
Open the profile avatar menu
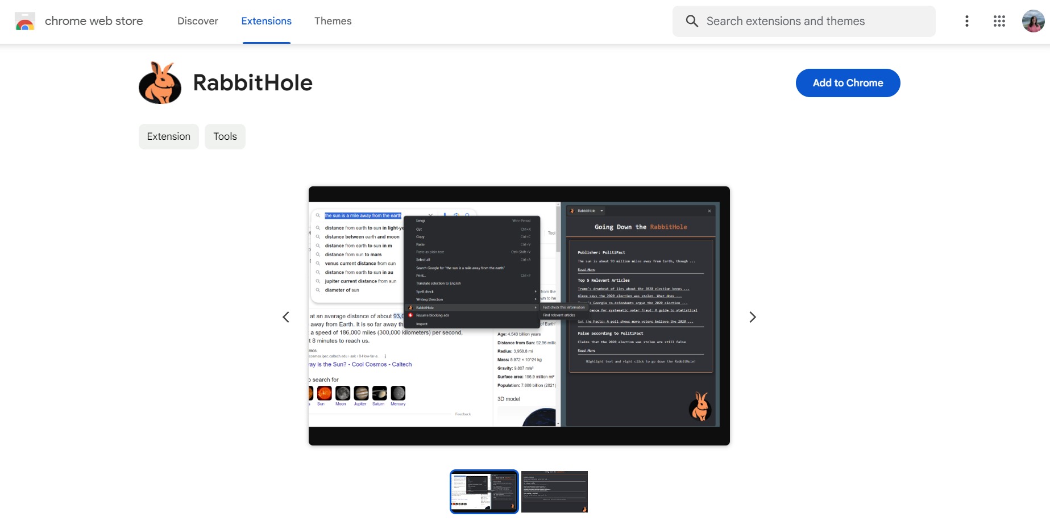tap(1033, 21)
